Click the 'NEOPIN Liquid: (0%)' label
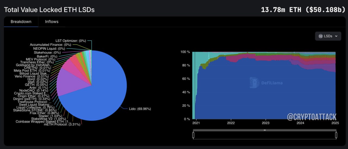The image size is (348, 149). tap(49, 48)
